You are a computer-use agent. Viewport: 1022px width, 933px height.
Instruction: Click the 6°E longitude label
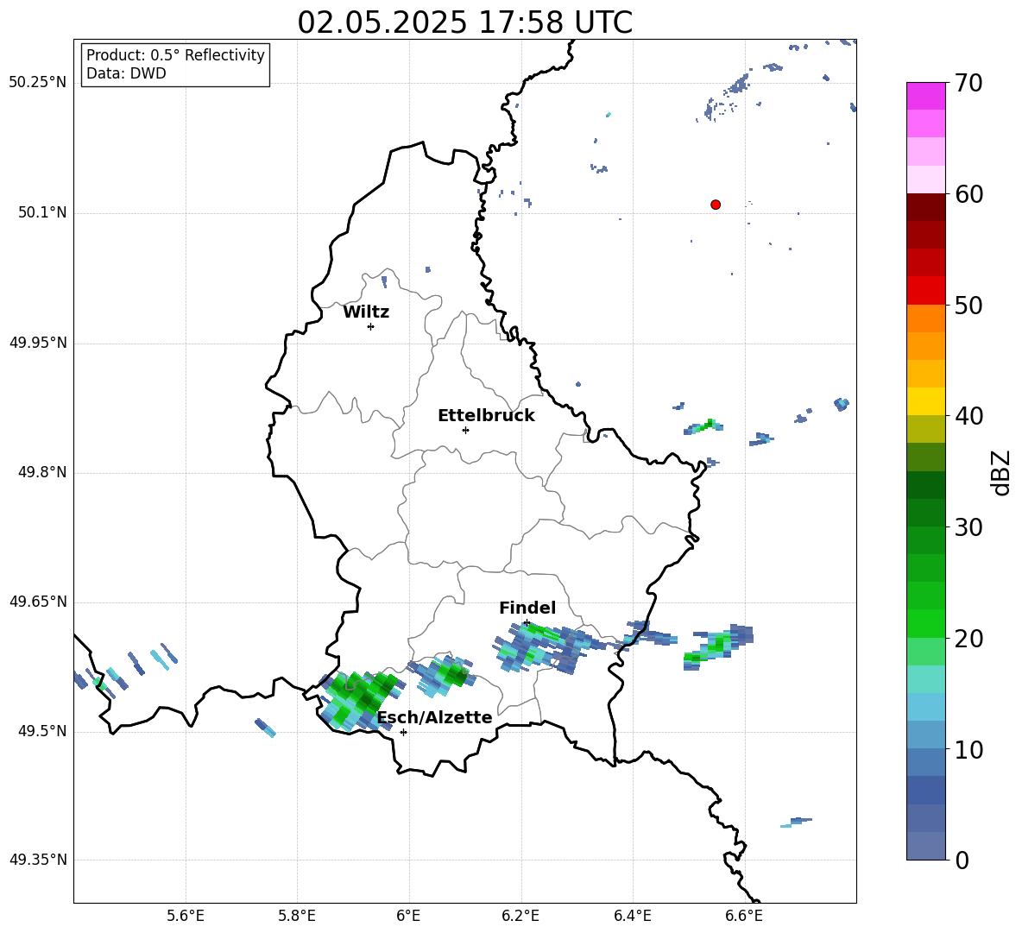408,916
